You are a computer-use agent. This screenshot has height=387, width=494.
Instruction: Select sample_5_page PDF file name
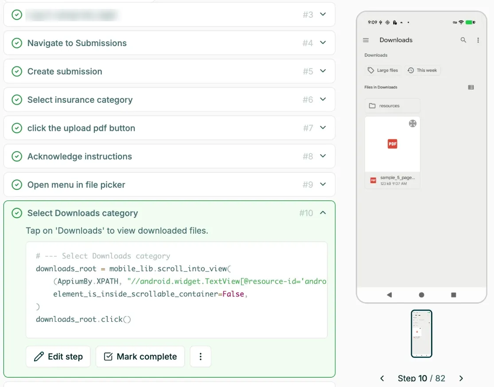397,177
